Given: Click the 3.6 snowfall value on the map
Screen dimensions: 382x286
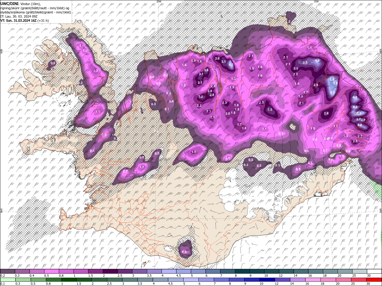Looking at the screenshot, I should pos(206,70).
